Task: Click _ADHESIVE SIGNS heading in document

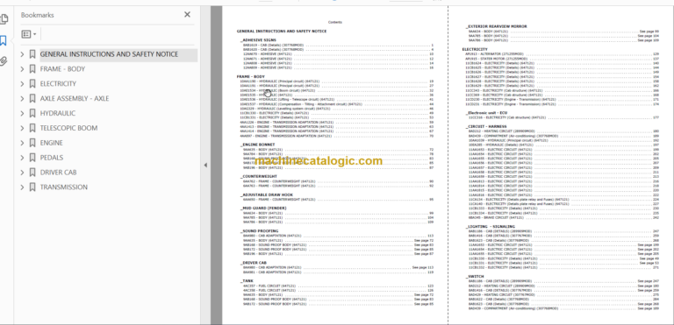Action: [258, 40]
